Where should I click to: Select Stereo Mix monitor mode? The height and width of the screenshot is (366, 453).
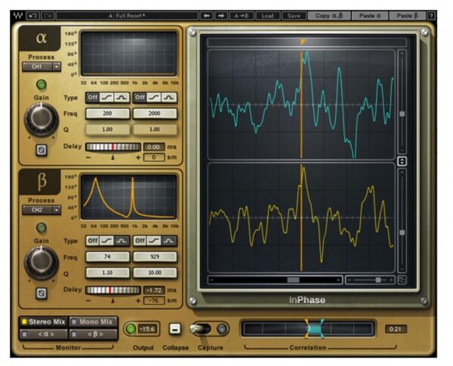[x=44, y=321]
